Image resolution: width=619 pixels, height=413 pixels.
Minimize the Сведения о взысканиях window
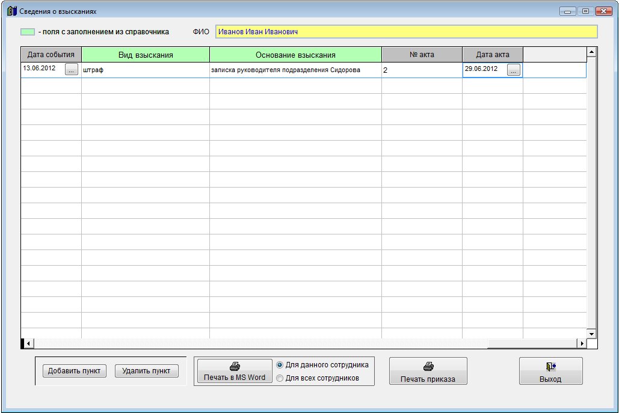pos(567,11)
